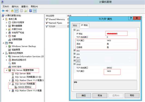Viewport: 145px width, 102px height.
Task: Click IP1 TCP 动态端口 value 0
Action: (107, 37)
